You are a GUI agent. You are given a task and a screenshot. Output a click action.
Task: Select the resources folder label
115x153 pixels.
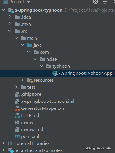click(43, 80)
